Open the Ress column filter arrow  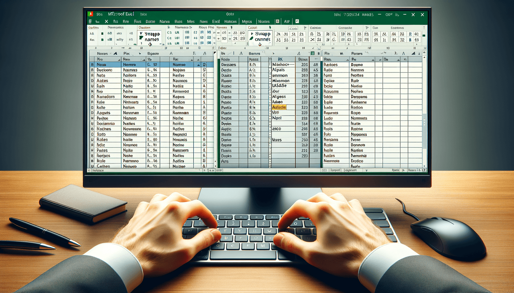tap(144, 59)
